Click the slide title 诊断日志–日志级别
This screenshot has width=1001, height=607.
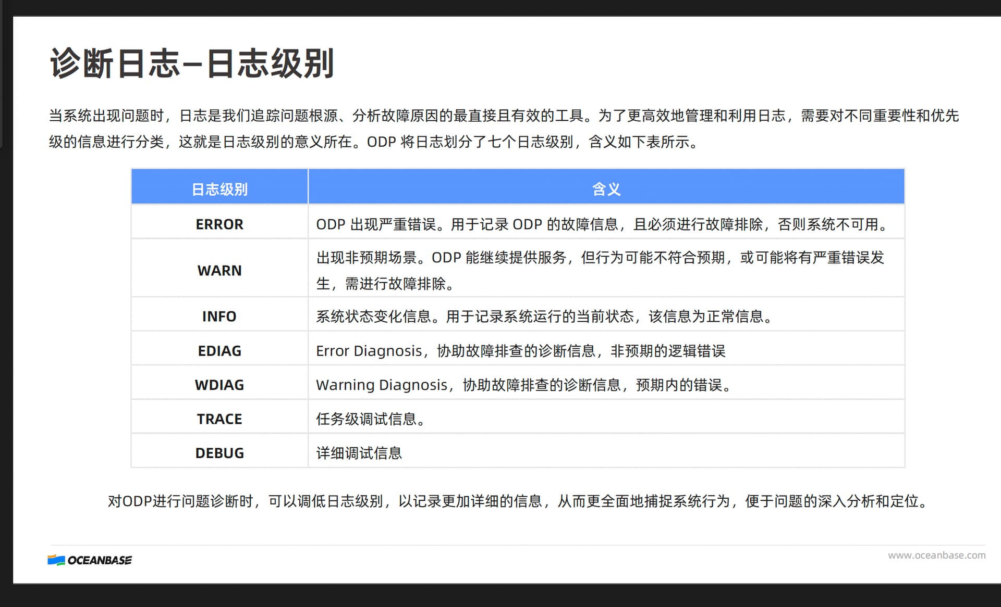click(192, 64)
